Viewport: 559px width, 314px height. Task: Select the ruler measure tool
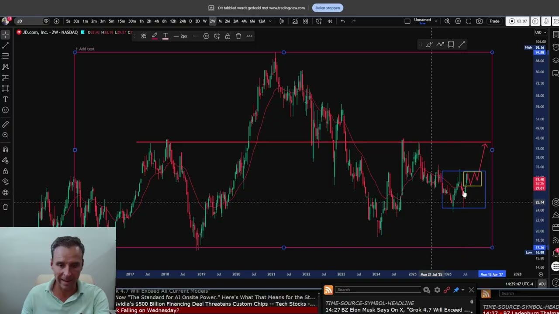pos(5,124)
